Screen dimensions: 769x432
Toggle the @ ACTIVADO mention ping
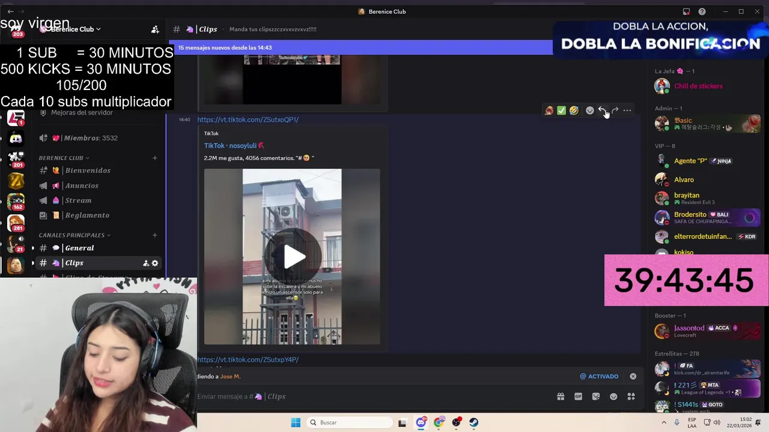[x=599, y=376]
